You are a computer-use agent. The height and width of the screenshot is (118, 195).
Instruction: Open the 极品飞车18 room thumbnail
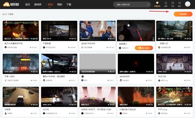(59, 31)
